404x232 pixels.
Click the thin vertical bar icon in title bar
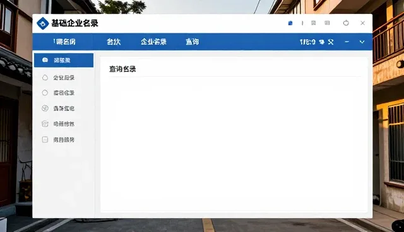click(302, 23)
